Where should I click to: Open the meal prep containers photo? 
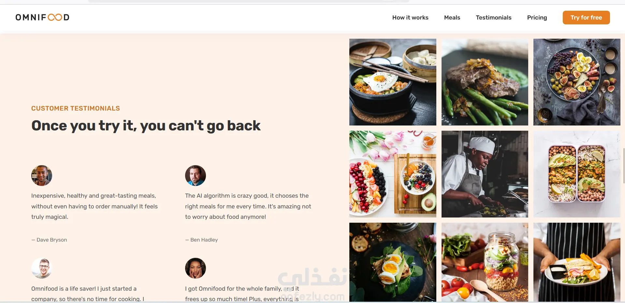(577, 174)
